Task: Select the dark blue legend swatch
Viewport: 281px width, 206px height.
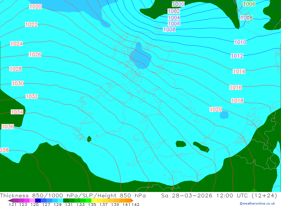Action: 38,200
